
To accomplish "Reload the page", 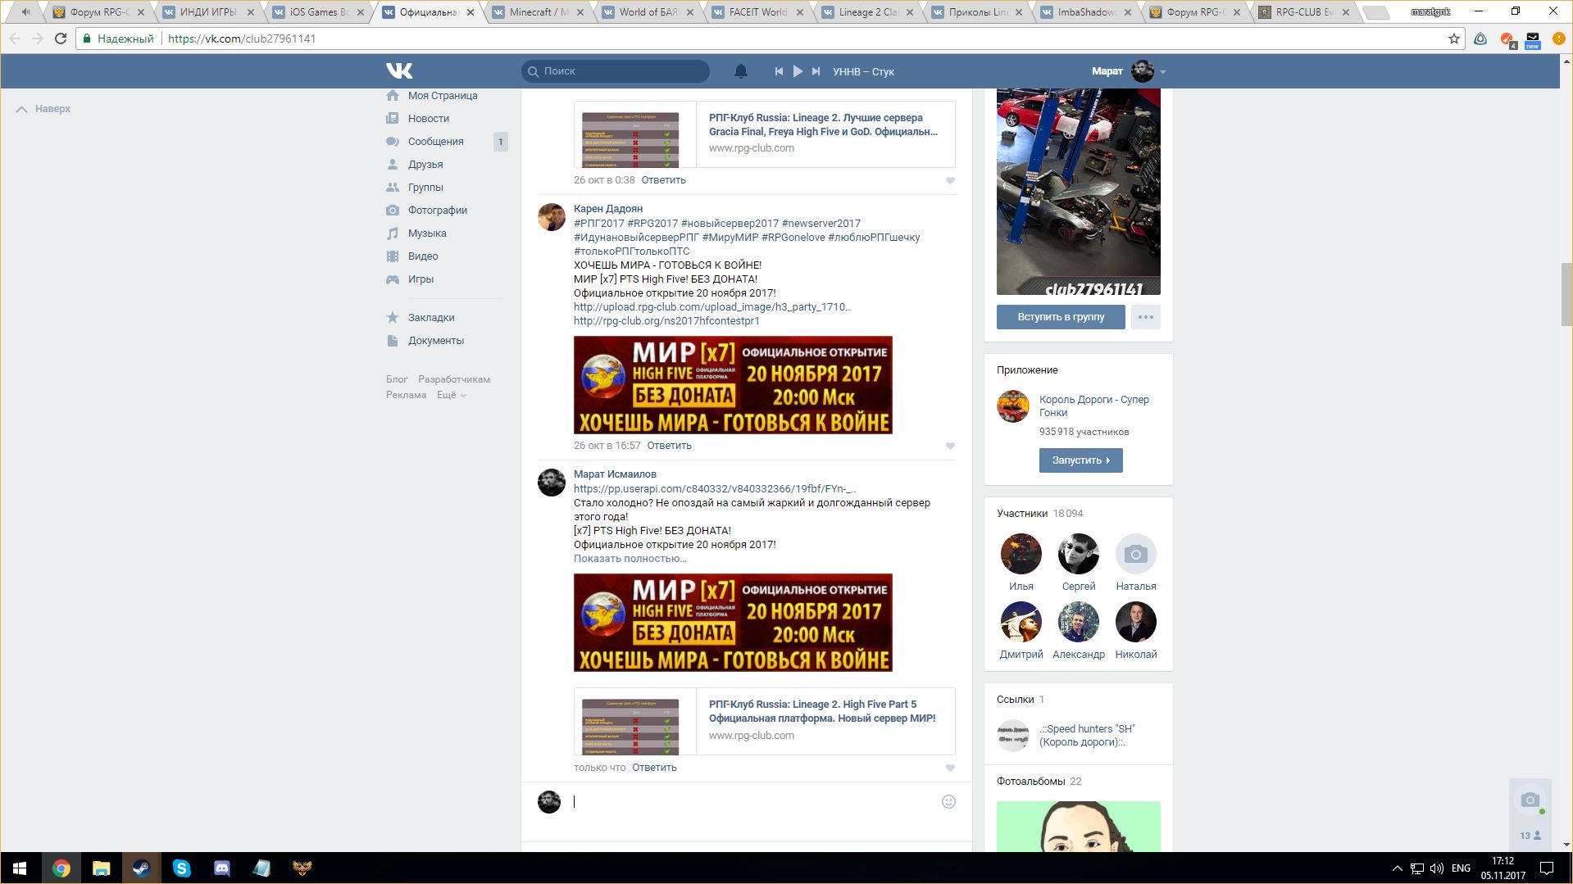I will point(60,39).
